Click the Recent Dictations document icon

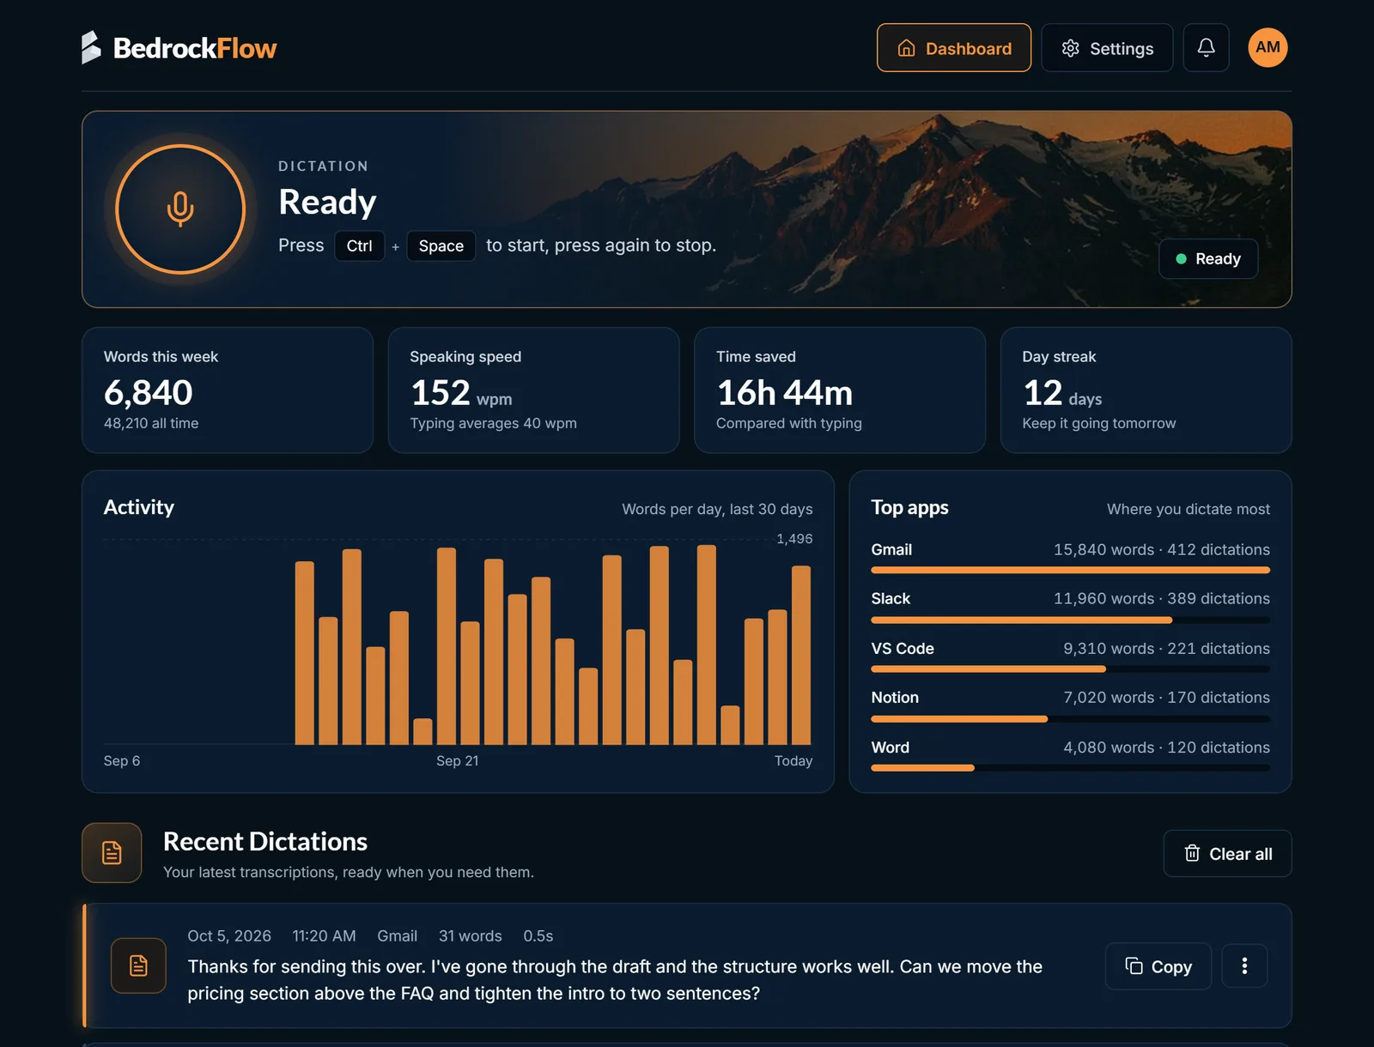pos(112,852)
